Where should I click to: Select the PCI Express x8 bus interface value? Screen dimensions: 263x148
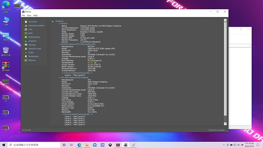pyautogui.click(x=95, y=61)
